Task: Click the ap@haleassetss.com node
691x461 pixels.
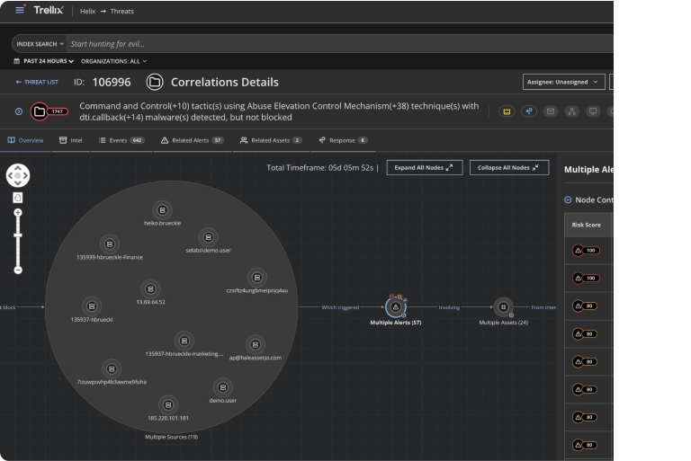Action: (255, 345)
